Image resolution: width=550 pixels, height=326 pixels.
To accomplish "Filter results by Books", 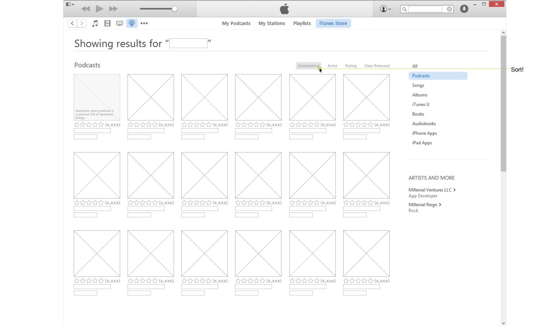I will [x=418, y=114].
